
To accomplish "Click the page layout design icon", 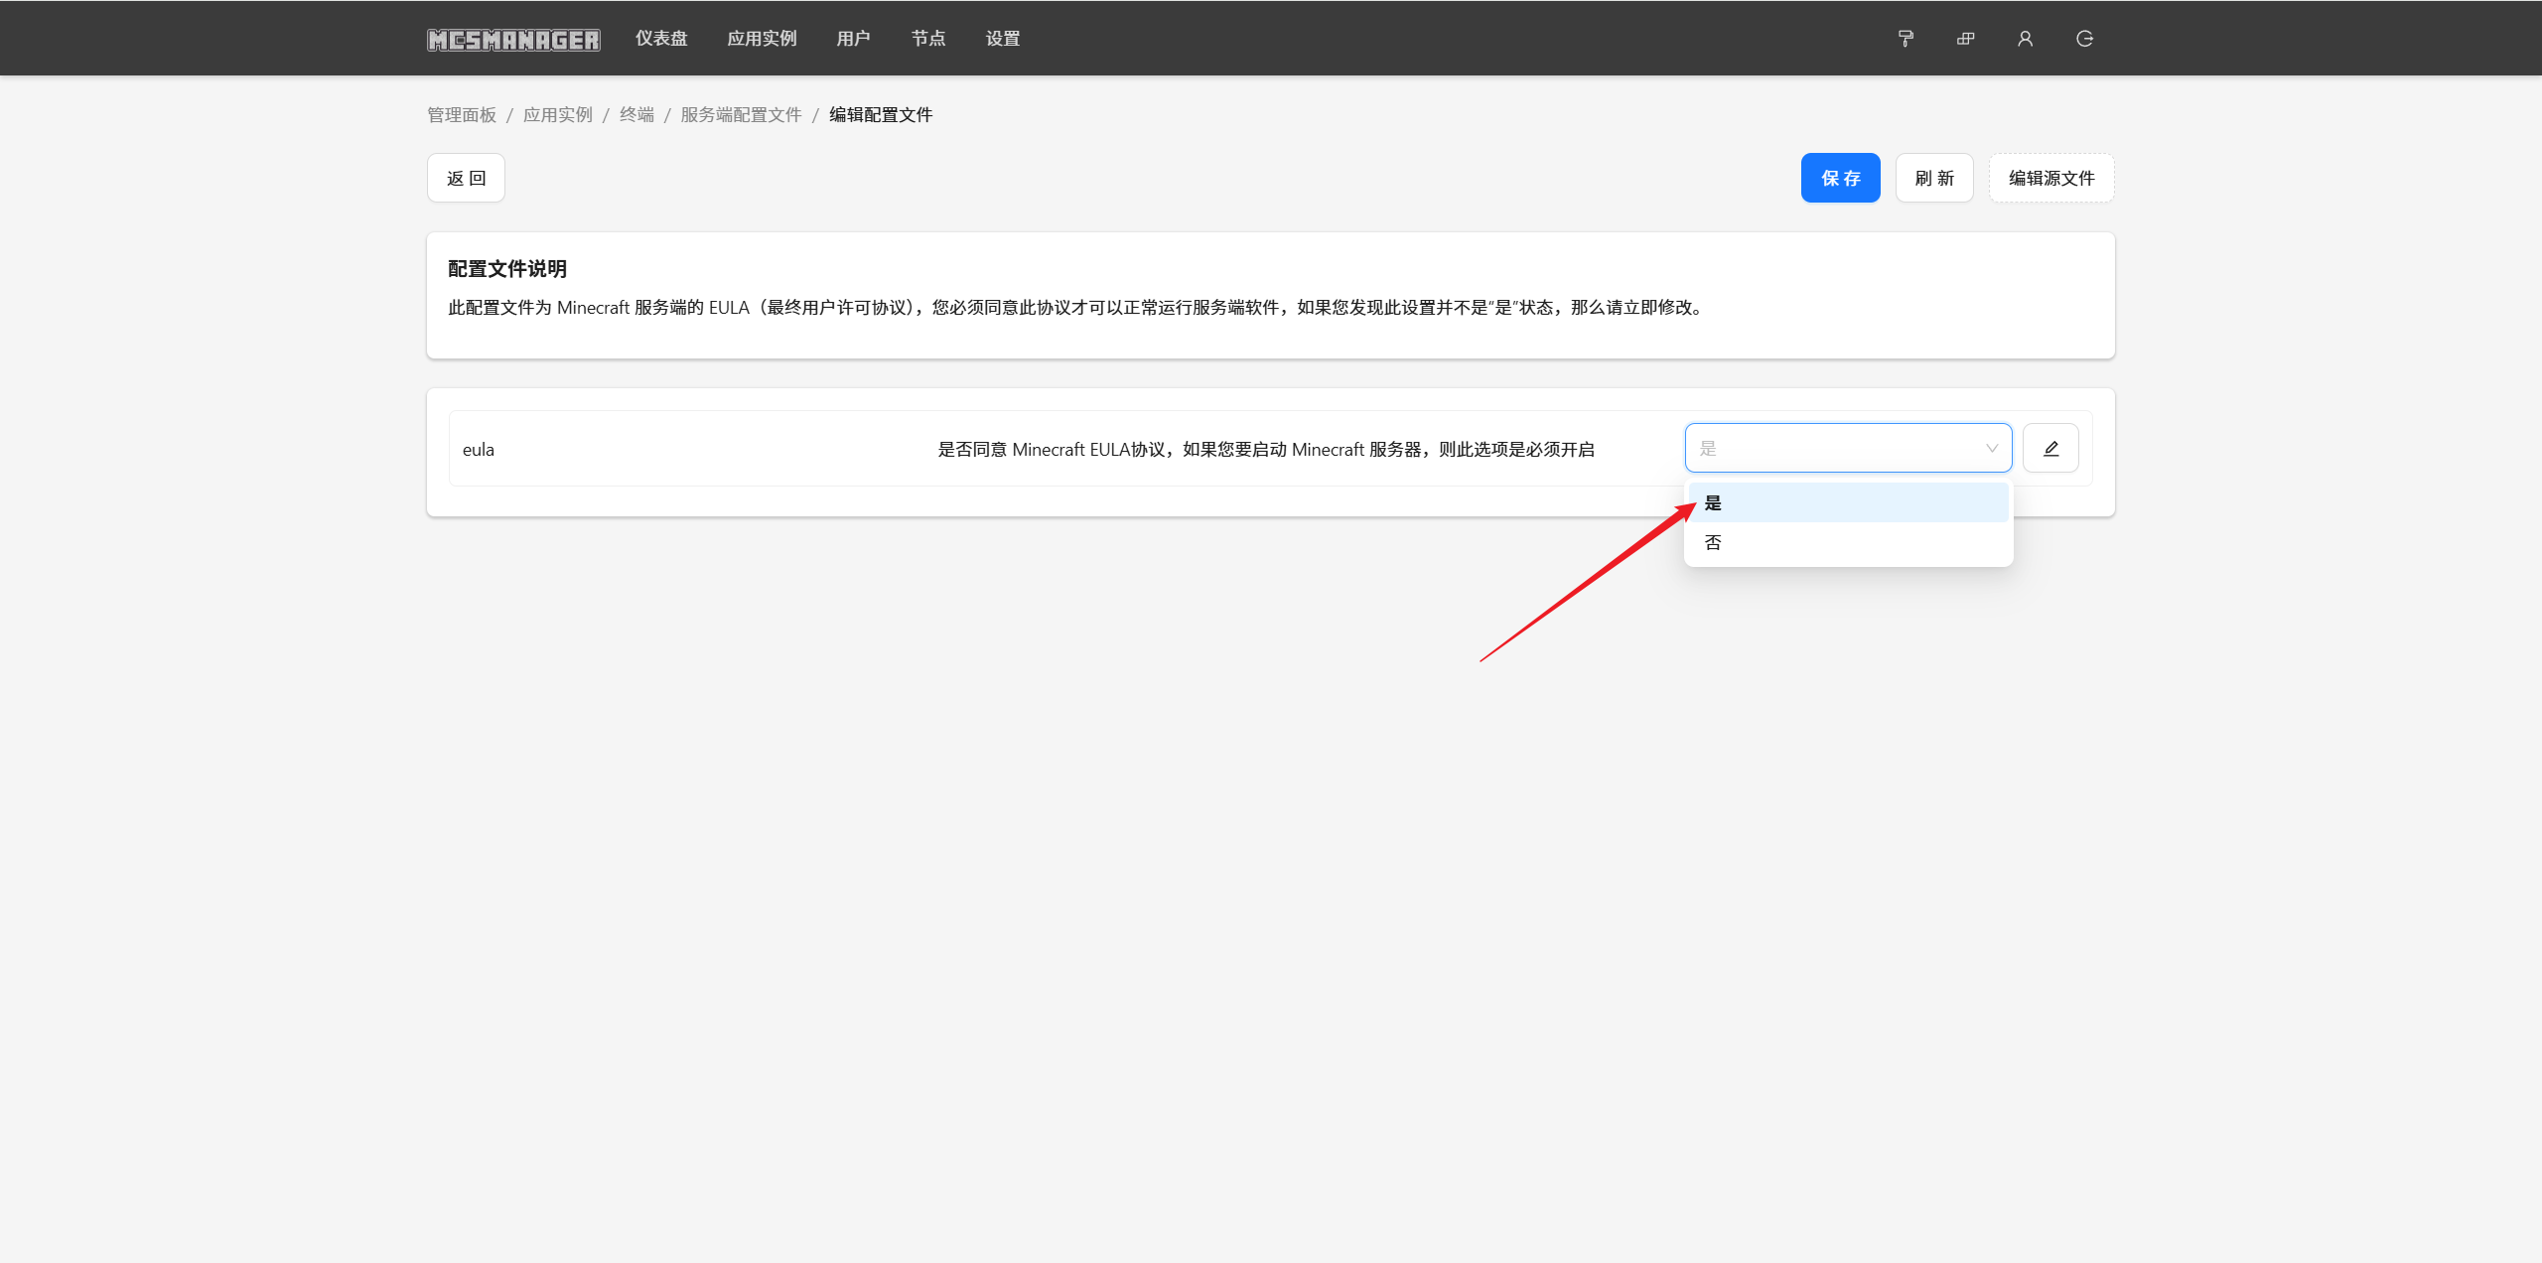I will [x=1965, y=39].
